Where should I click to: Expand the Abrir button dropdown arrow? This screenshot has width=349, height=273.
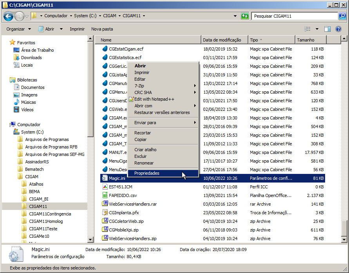pos(61,29)
